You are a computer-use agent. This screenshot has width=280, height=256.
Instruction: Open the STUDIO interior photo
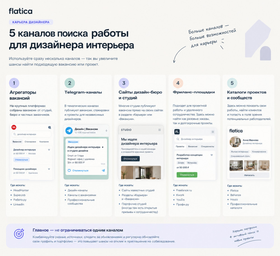pyautogui.click(x=141, y=172)
